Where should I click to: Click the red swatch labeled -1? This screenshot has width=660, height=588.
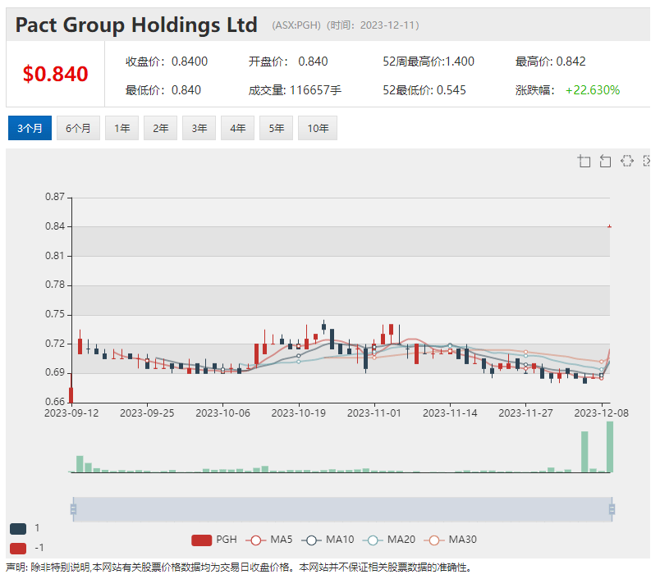point(18,549)
